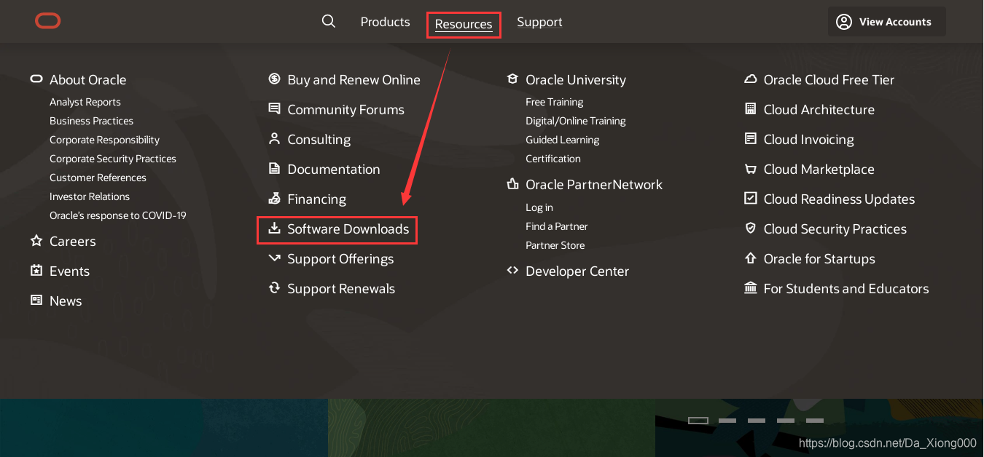984x457 pixels.
Task: Open Free Training link
Action: [554, 102]
